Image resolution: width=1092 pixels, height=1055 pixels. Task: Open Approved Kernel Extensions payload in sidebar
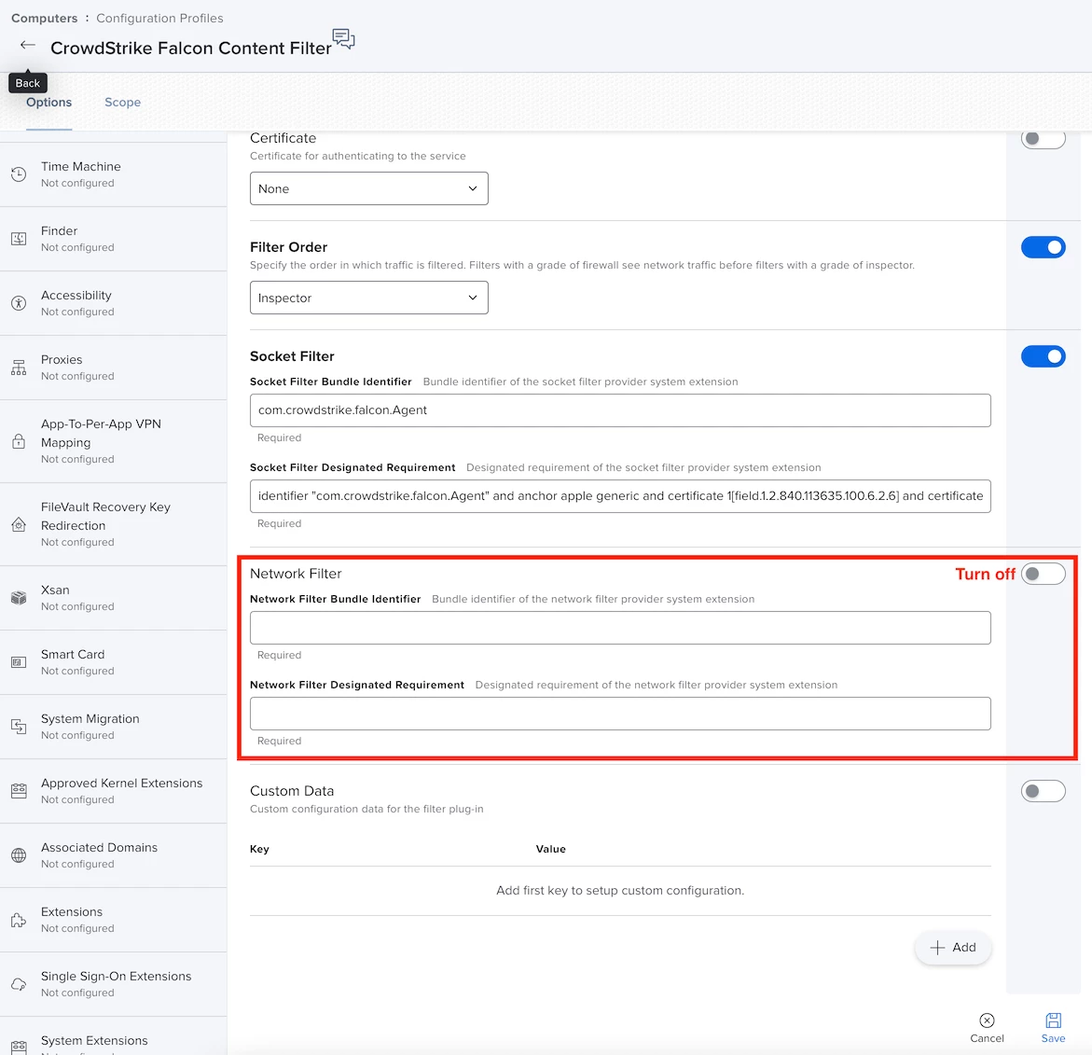[x=114, y=791]
